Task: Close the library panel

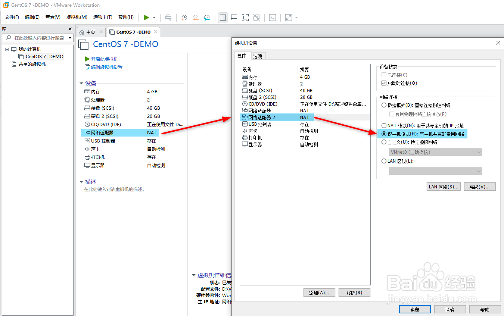Action: [70, 29]
